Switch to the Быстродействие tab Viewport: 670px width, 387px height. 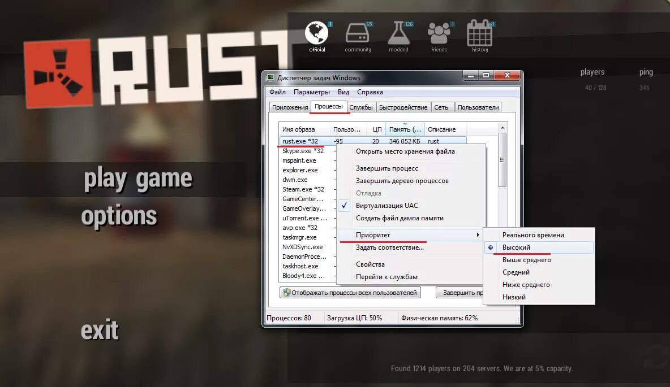coord(403,107)
